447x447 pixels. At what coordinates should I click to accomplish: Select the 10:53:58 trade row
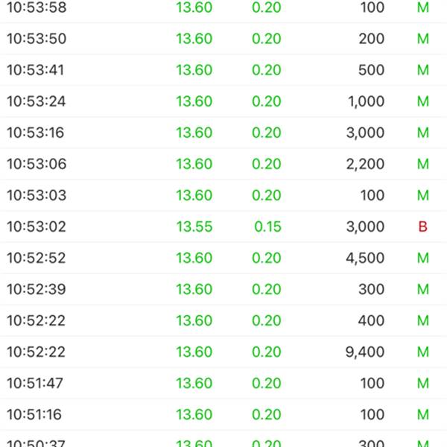click(x=223, y=8)
